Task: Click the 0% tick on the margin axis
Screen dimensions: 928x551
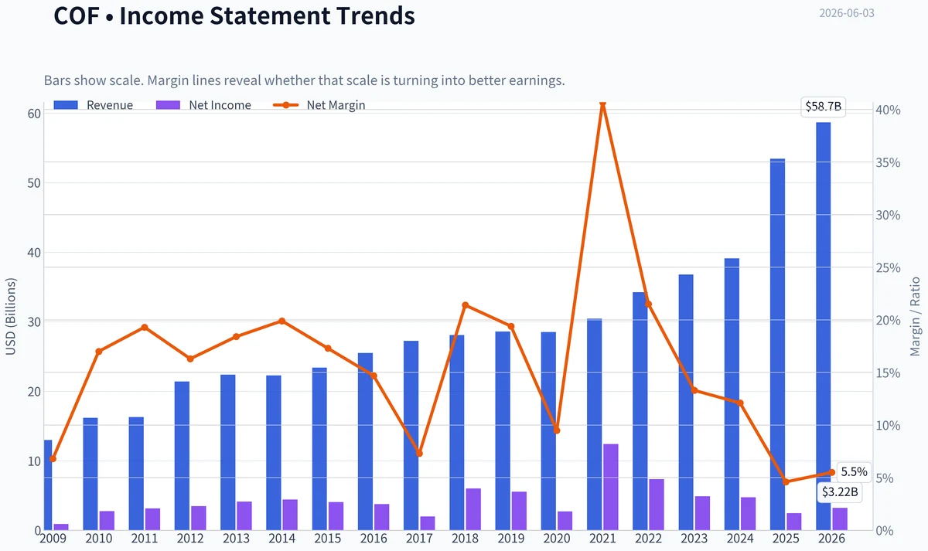Action: click(x=886, y=531)
